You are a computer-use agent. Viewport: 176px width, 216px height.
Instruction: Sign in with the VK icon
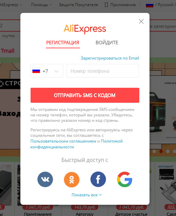[x=45, y=179]
